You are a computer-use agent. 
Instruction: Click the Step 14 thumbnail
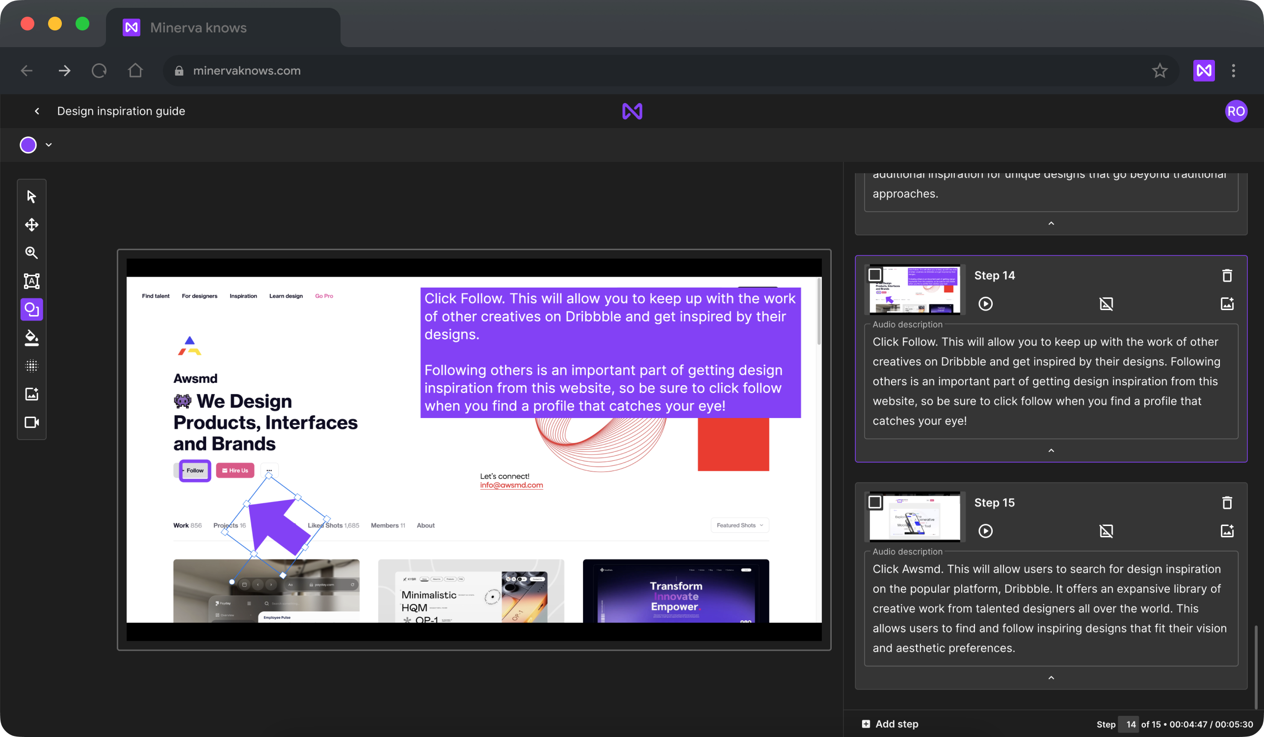915,290
